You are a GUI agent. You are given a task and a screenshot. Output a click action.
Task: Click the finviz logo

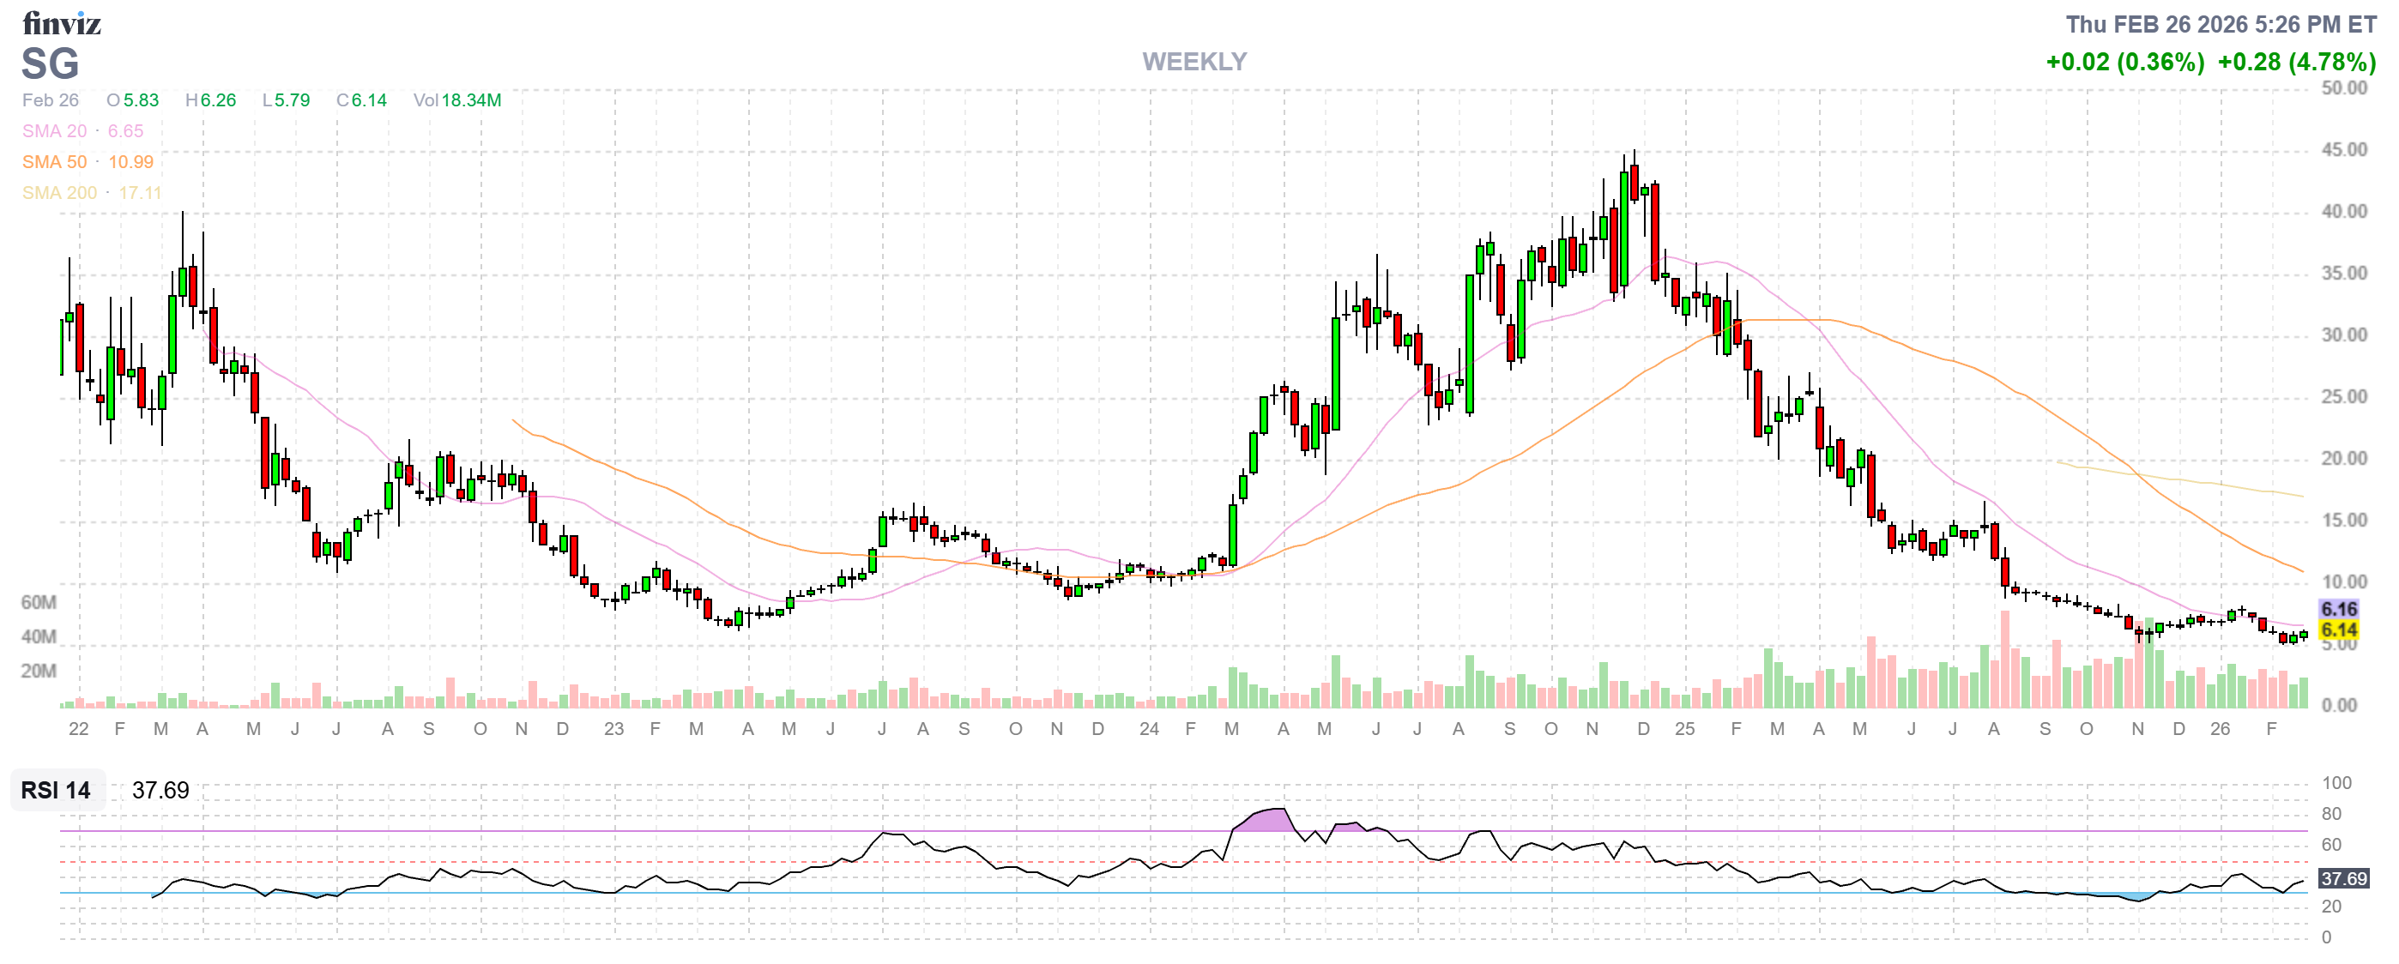[62, 22]
